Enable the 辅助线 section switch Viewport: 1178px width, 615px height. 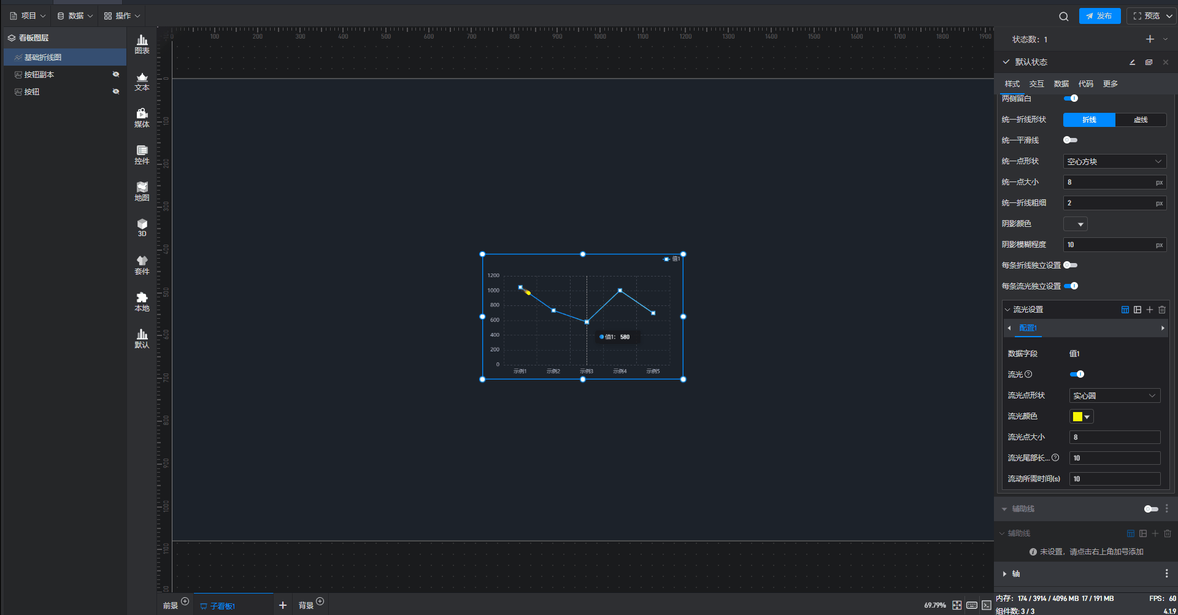coord(1150,509)
